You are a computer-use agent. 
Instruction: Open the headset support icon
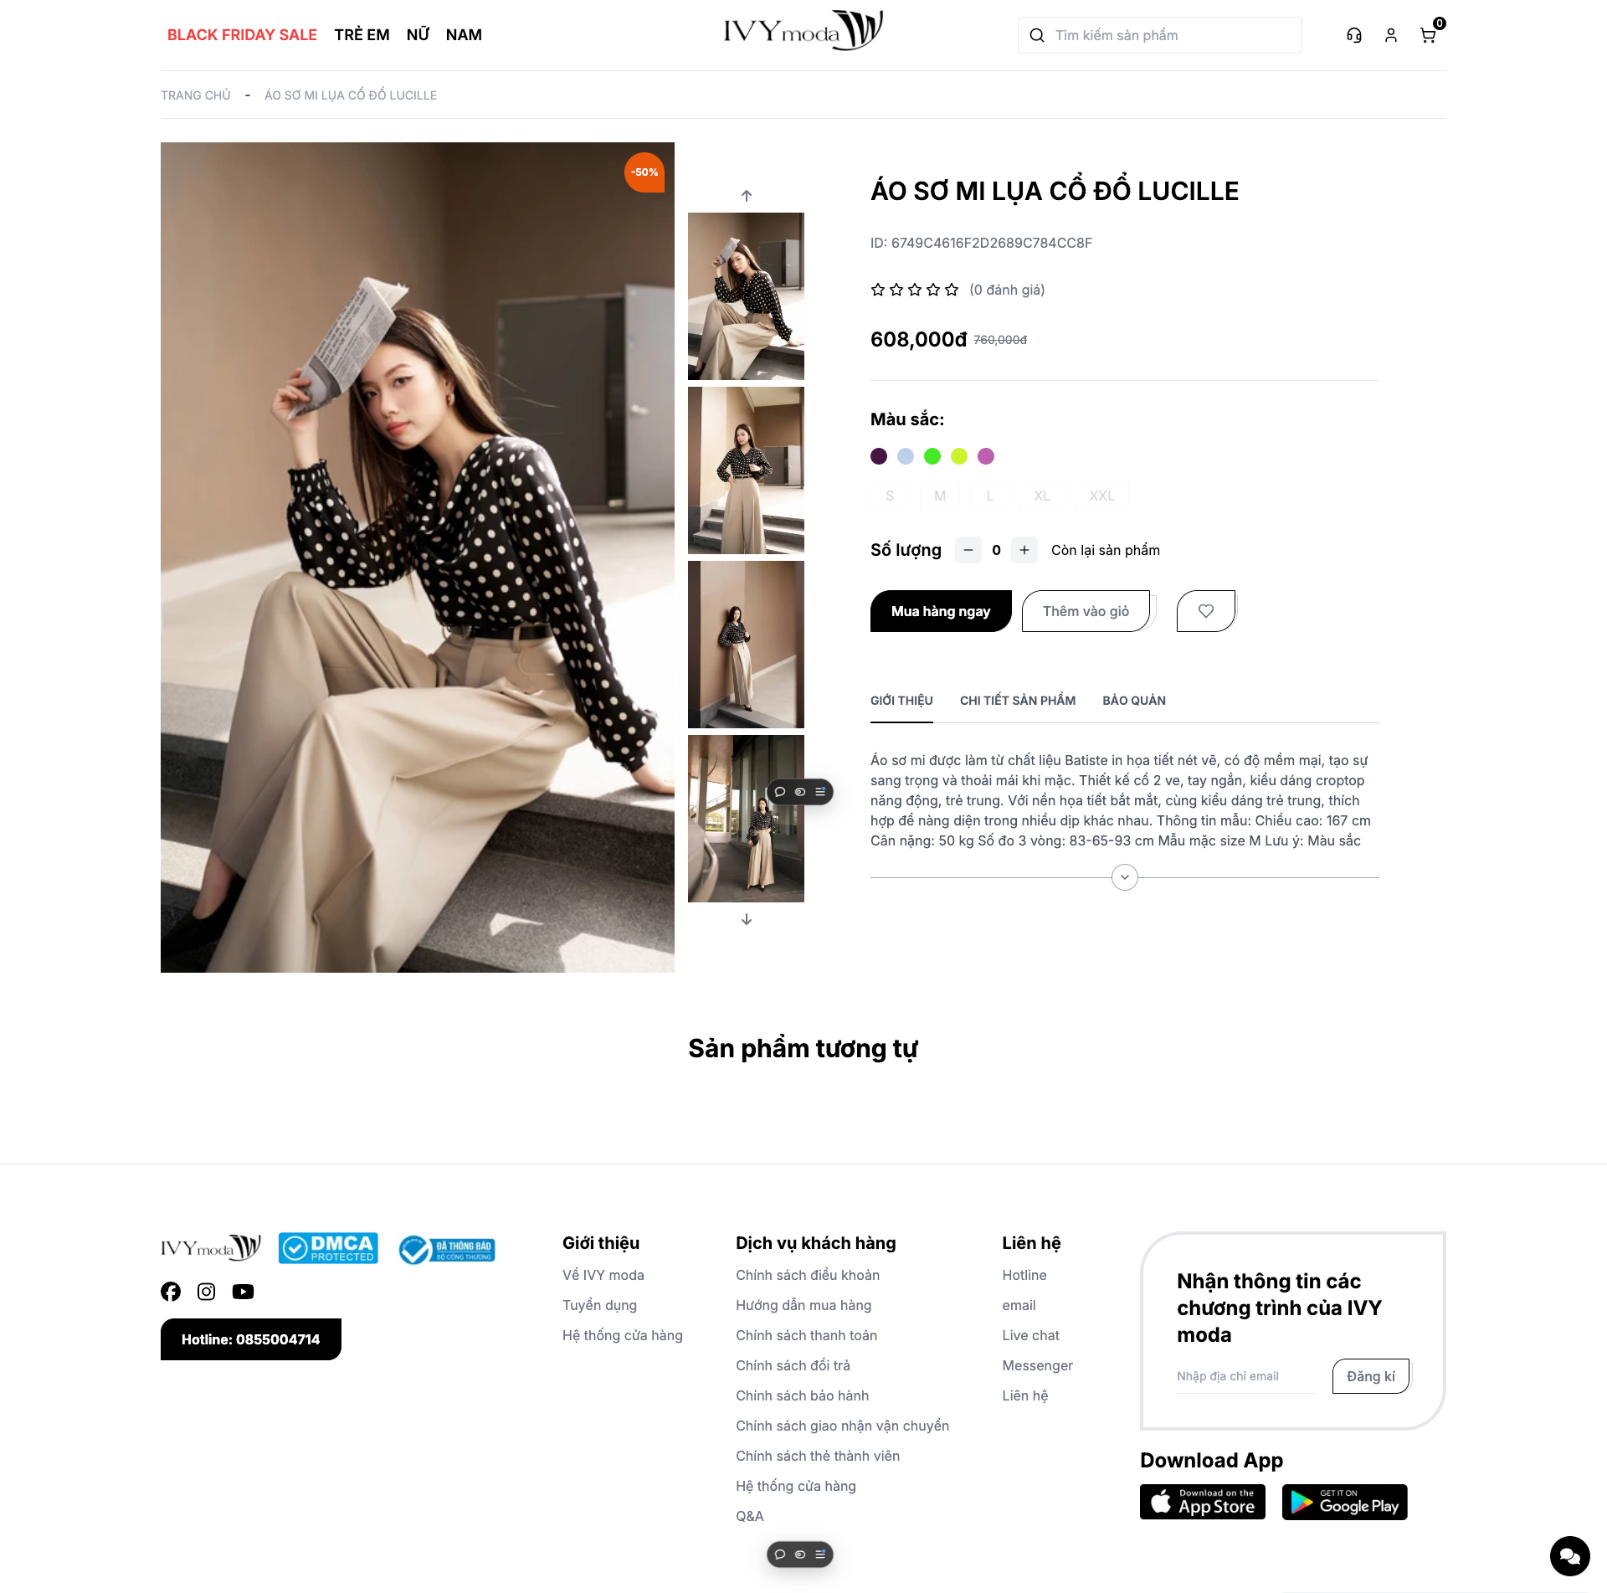tap(1354, 35)
